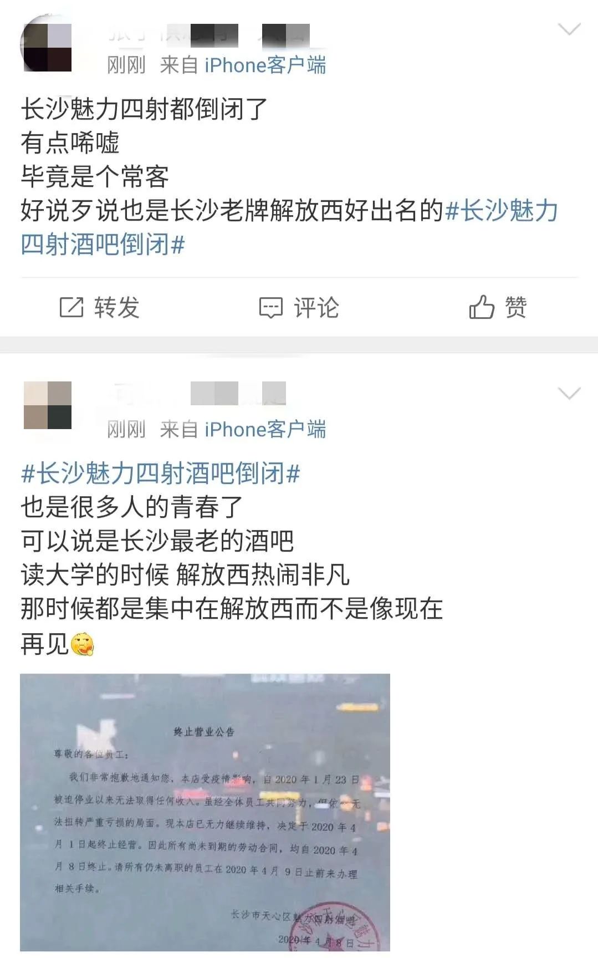598x963 pixels.
Task: Open first post text 长沙魅力四射都倒闭了
Action: click(144, 109)
